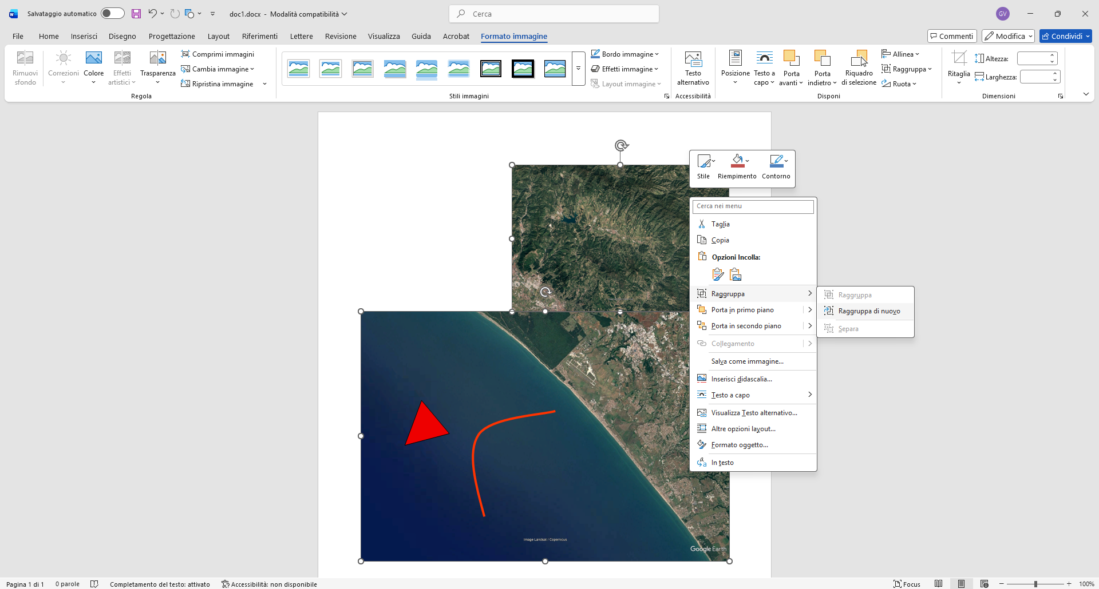Open Trasparenza options
The image size is (1099, 589).
tap(157, 67)
